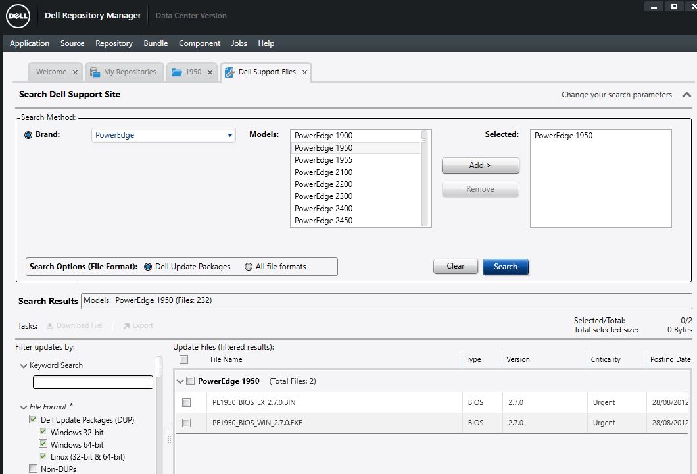Open the Component menu
Viewport: 697px width, 474px height.
pos(200,43)
